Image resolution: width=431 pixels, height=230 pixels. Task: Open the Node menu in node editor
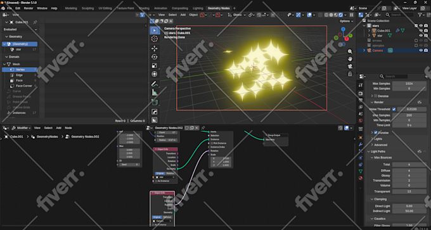[68, 128]
